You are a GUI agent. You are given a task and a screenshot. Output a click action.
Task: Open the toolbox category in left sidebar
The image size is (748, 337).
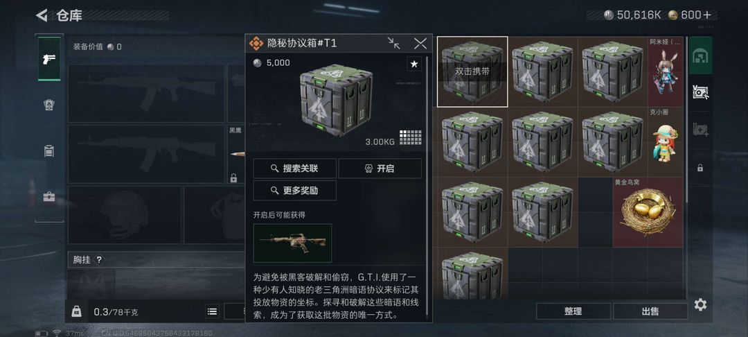point(49,197)
